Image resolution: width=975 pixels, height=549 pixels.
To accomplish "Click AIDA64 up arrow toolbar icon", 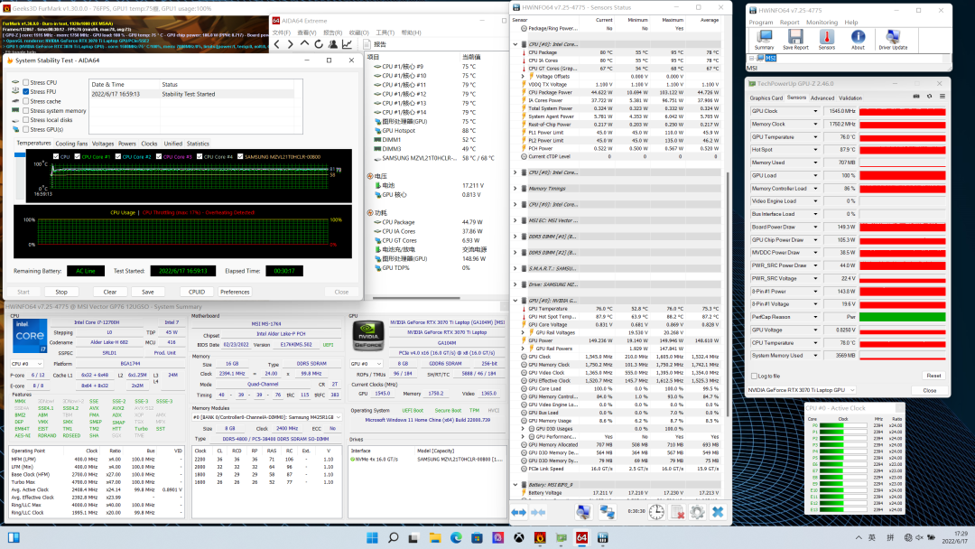I will tap(304, 44).
